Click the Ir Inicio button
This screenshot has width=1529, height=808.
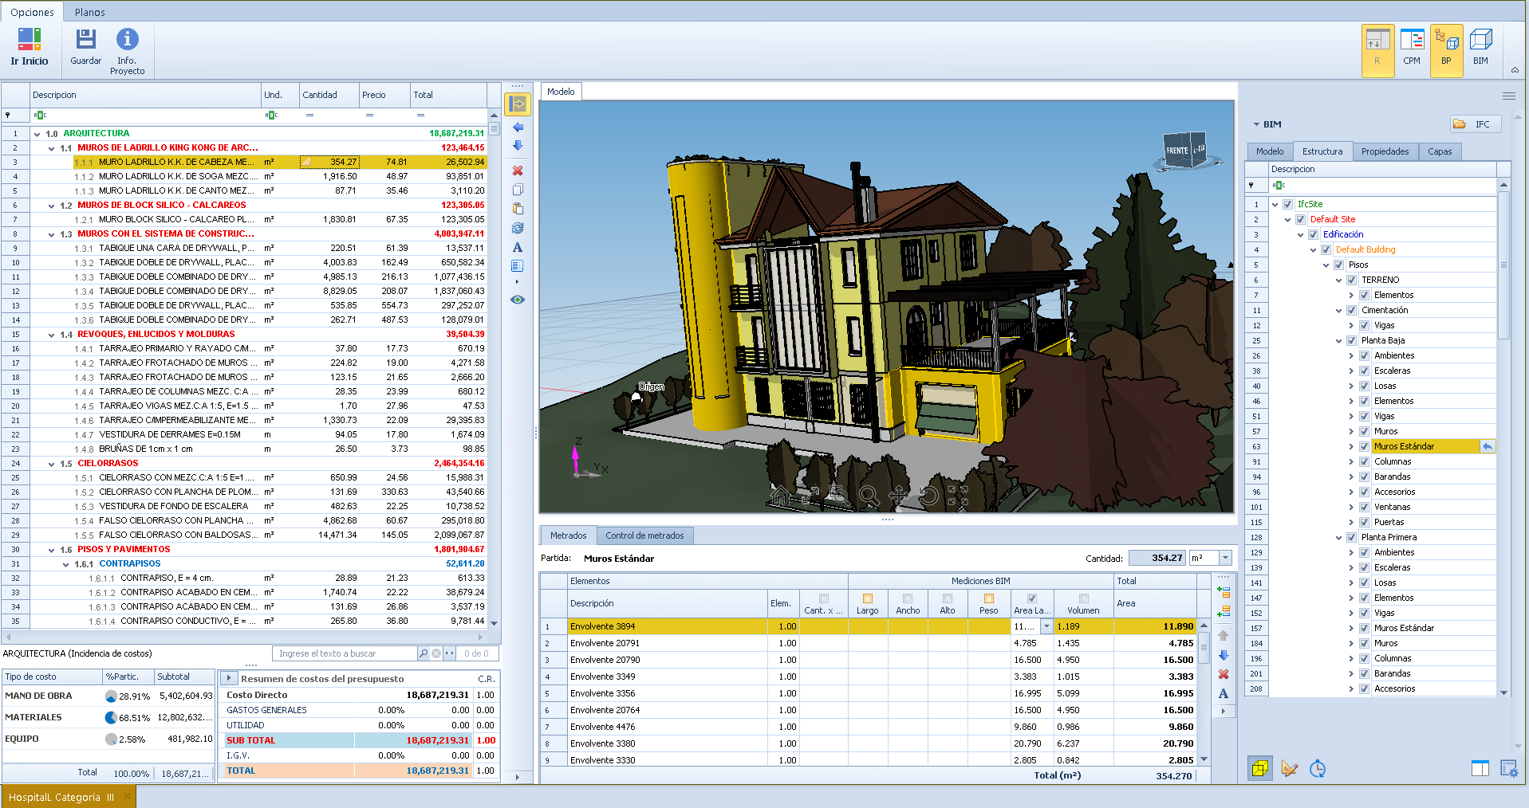(x=28, y=48)
